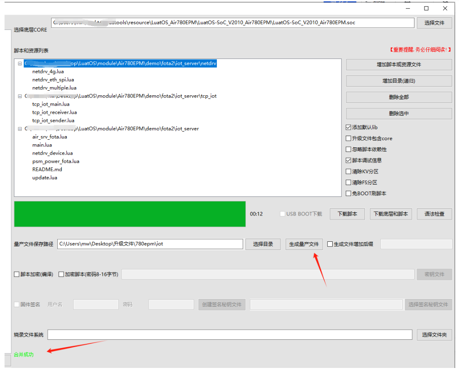Click the 烧录文件系统 path field
The width and height of the screenshot is (459, 372).
[x=230, y=335]
